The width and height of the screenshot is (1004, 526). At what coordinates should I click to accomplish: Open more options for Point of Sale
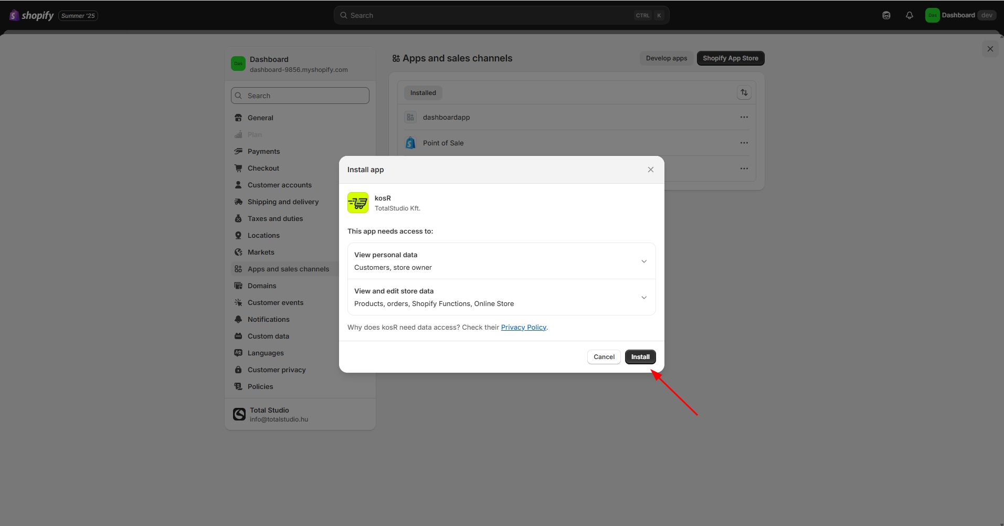click(x=744, y=143)
